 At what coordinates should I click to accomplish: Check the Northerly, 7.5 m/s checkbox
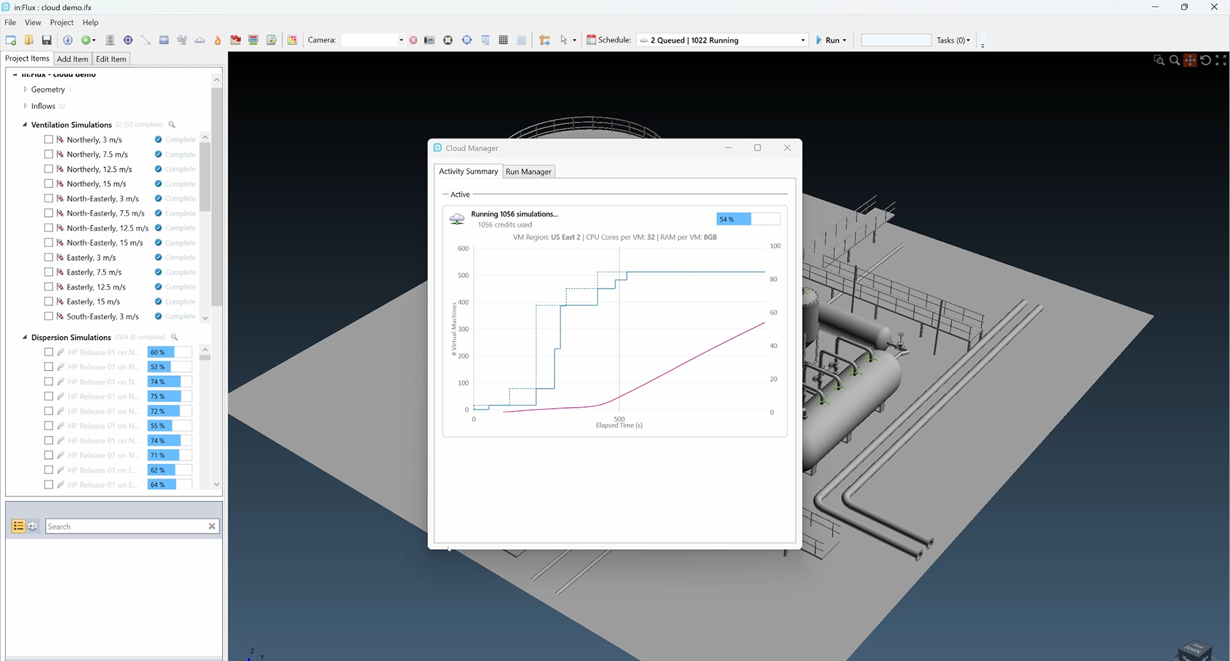pos(49,154)
